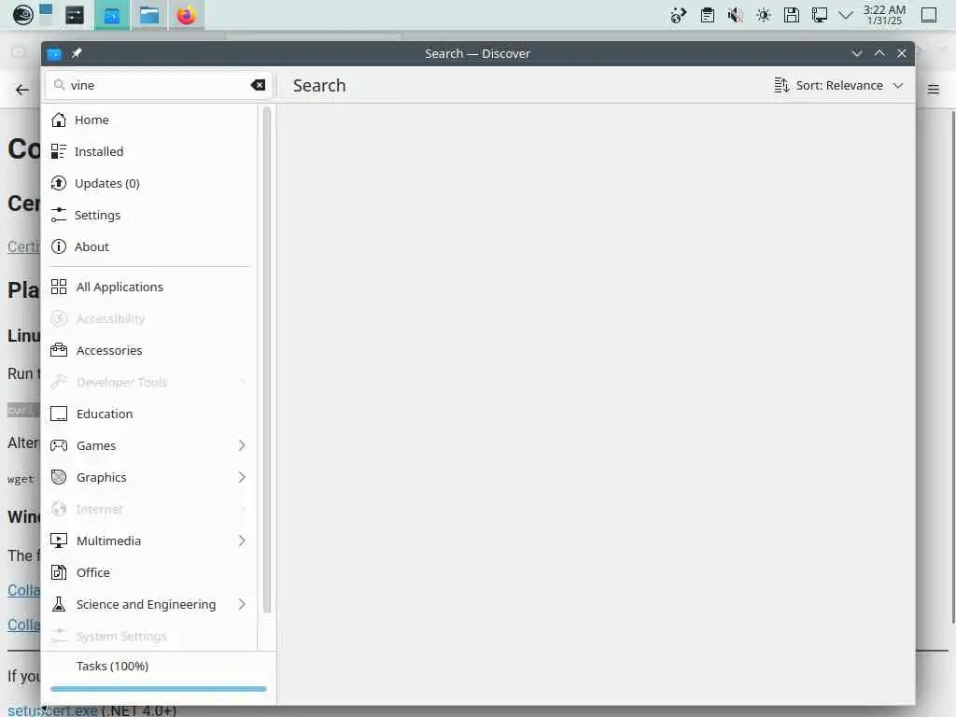Select the Office category
The width and height of the screenshot is (956, 717).
pos(149,572)
